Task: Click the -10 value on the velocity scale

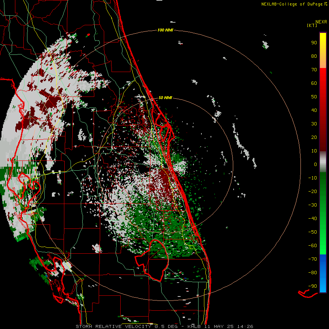Action: 313,178
